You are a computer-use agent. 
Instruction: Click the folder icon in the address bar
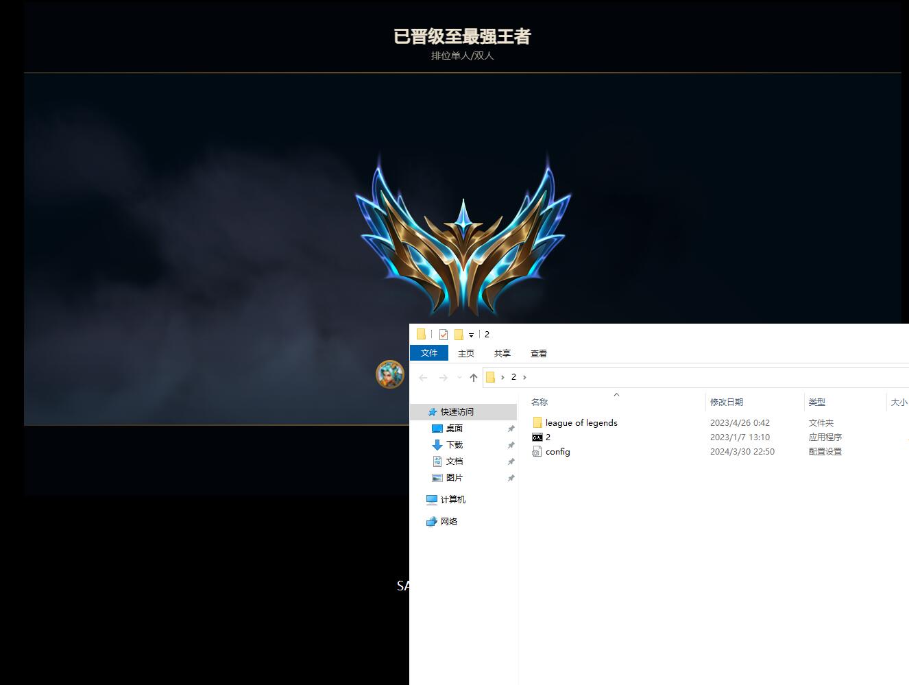point(490,377)
